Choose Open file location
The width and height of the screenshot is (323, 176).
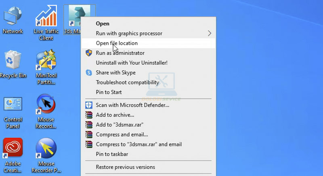pyautogui.click(x=117, y=43)
